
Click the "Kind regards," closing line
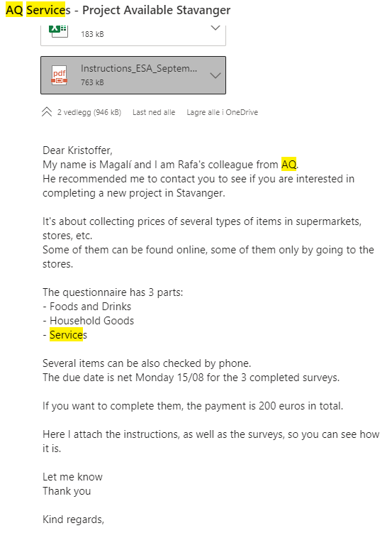click(73, 520)
